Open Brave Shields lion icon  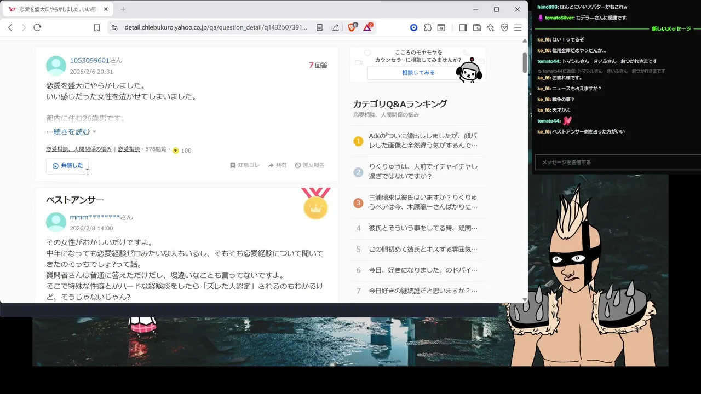[x=352, y=27]
